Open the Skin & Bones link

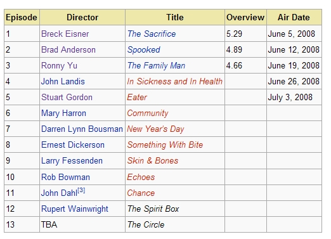153,160
